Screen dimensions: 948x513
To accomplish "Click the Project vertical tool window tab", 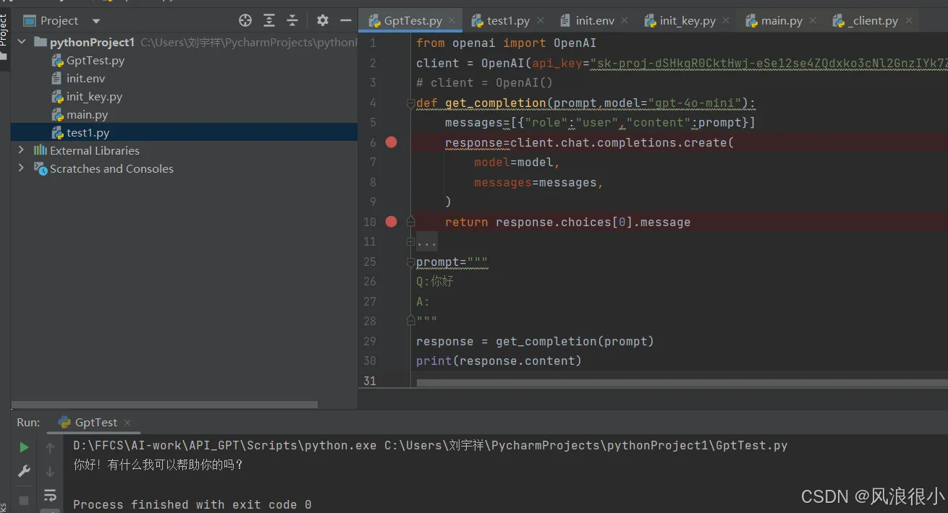I will tap(4, 36).
